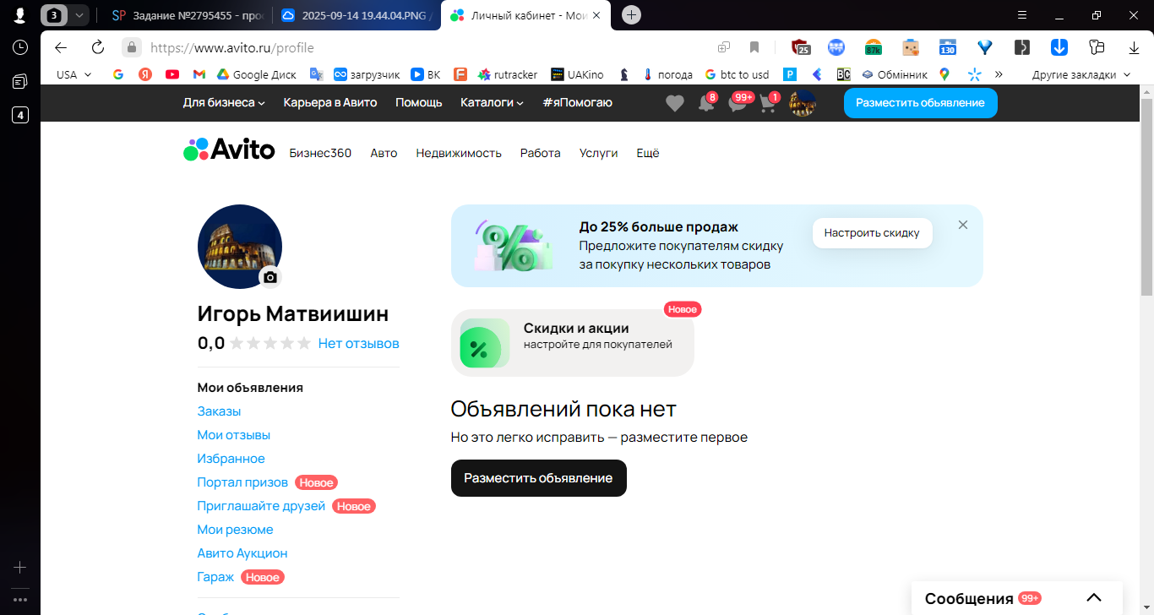1154x615 pixels.
Task: Bookmark this page via the address bar icon
Action: click(x=754, y=47)
